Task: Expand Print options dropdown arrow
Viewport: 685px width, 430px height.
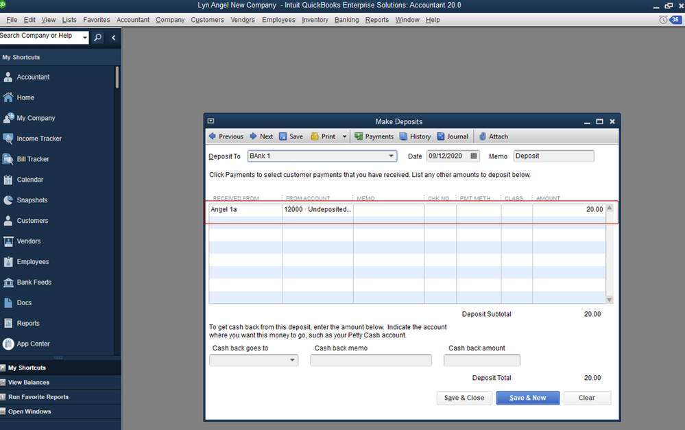Action: pos(344,136)
